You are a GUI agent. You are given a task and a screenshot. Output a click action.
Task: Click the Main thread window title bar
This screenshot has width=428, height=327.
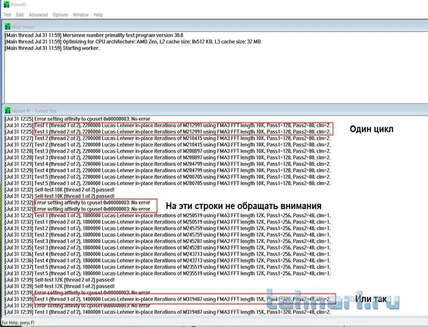(x=216, y=27)
